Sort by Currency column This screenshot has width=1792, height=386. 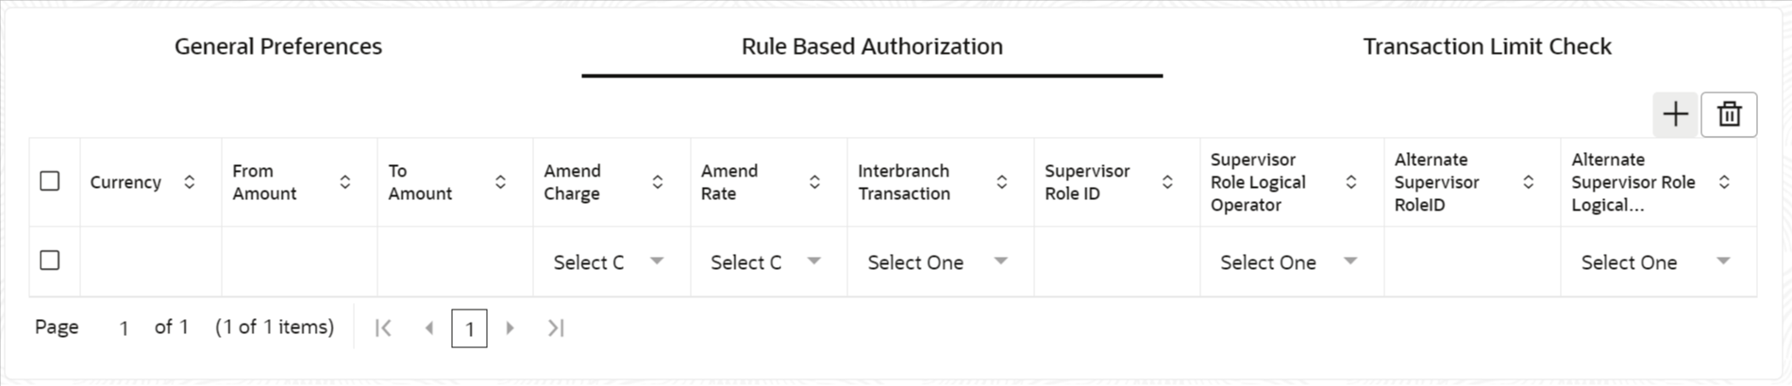(190, 182)
